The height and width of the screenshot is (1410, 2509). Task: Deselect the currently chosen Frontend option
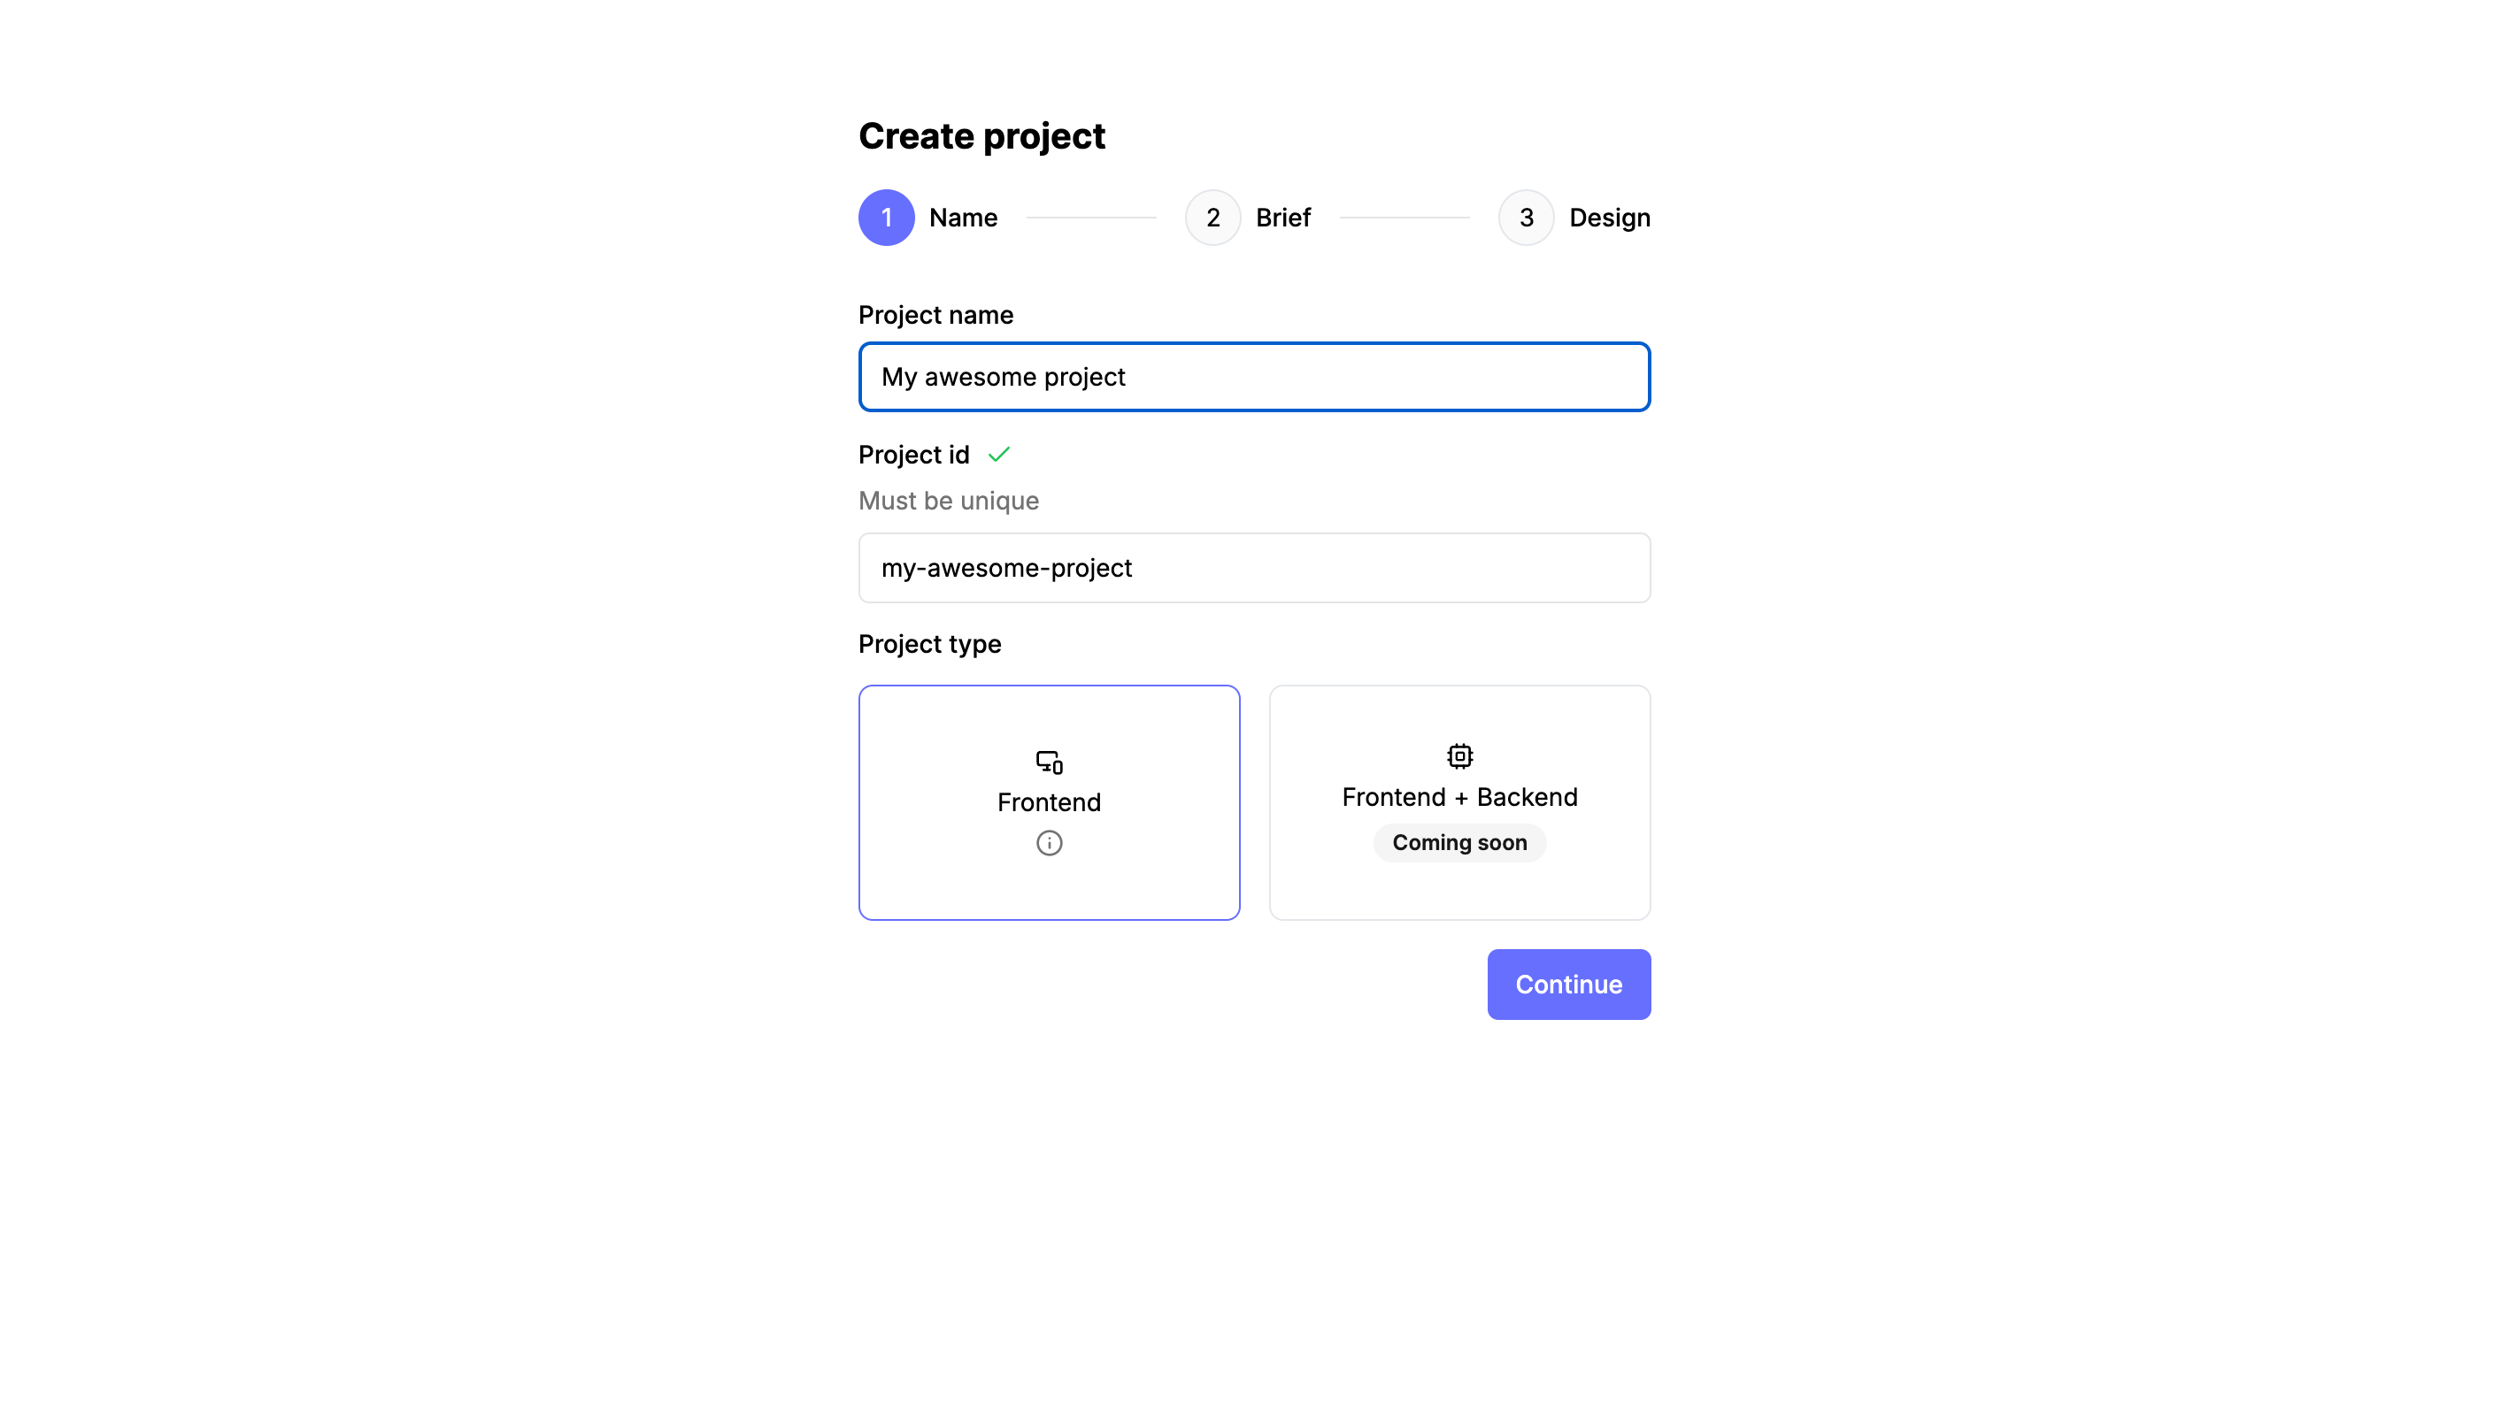coord(1049,802)
